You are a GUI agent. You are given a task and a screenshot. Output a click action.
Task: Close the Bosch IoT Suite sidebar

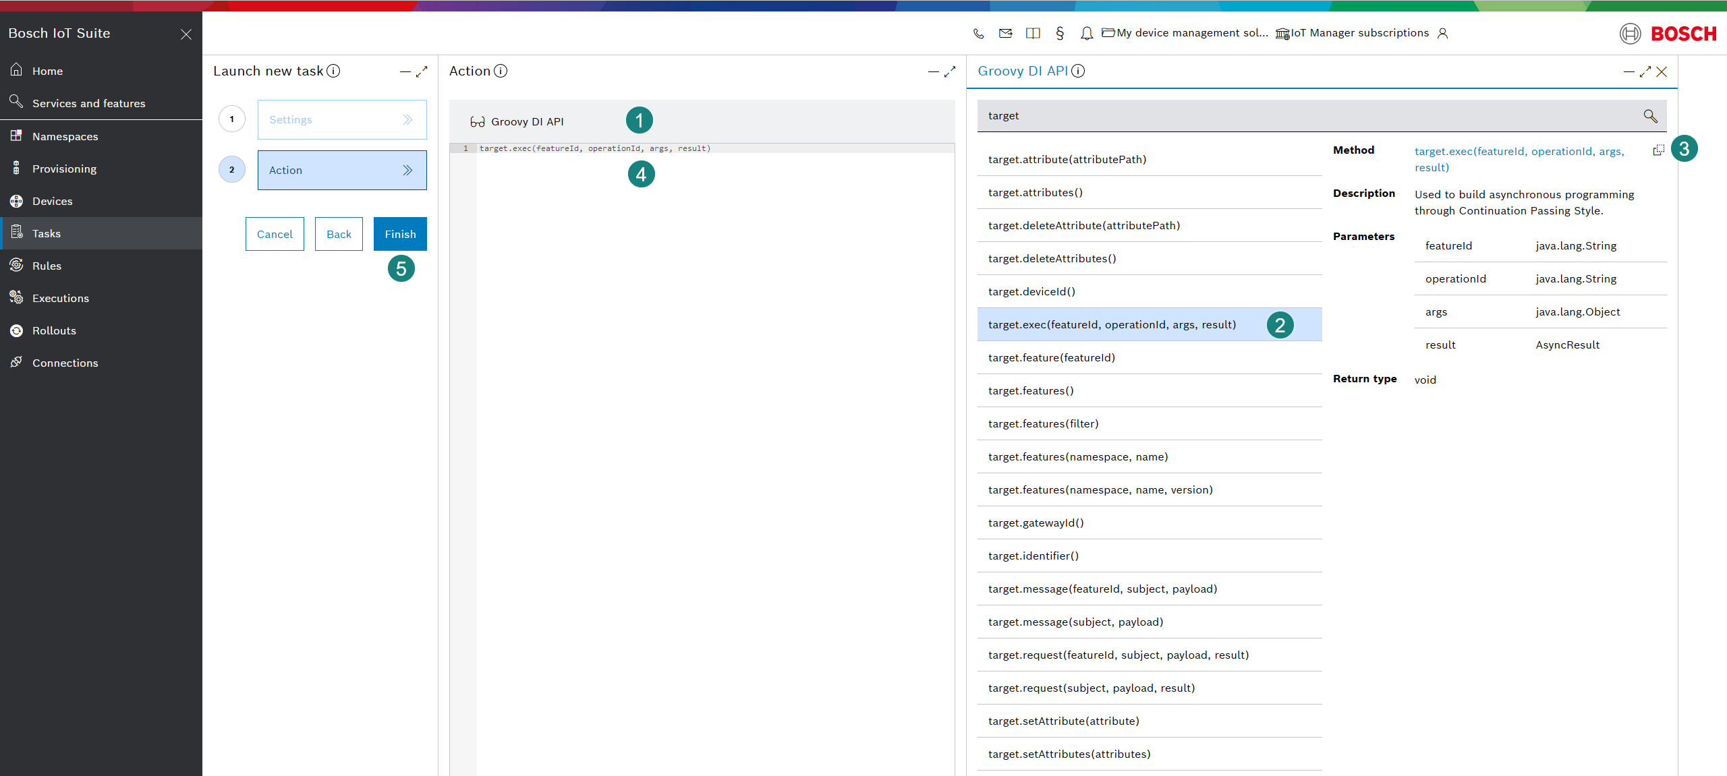pos(186,34)
